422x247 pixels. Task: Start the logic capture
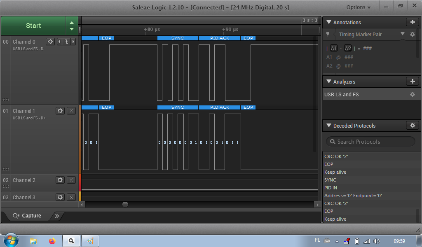33,26
